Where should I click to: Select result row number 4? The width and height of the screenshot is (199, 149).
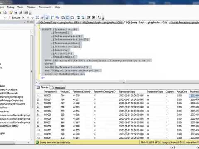click(38, 107)
